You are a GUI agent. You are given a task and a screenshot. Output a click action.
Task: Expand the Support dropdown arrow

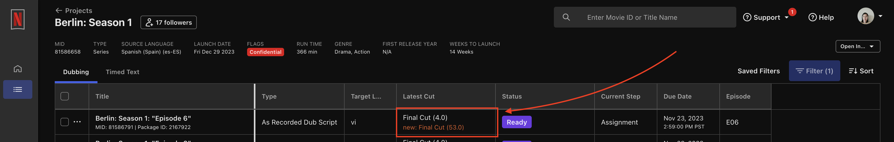[x=786, y=17]
